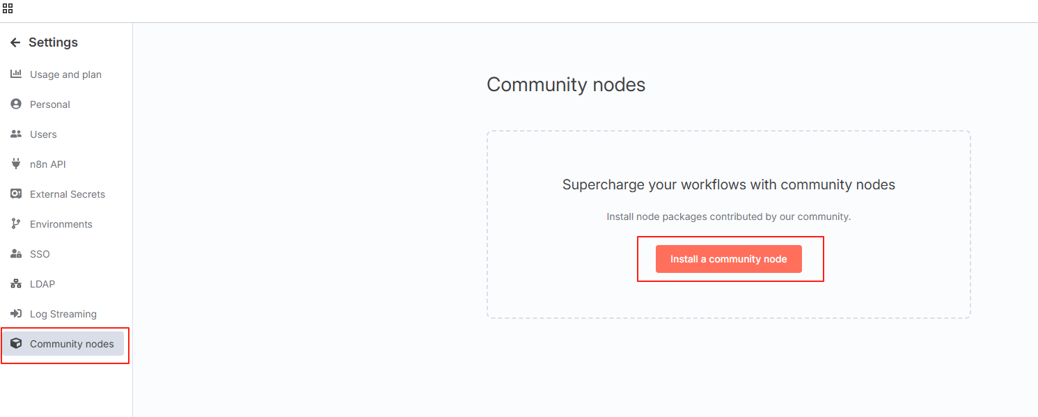1038x417 pixels.
Task: Click the back arrow next to Settings
Action: coord(15,42)
